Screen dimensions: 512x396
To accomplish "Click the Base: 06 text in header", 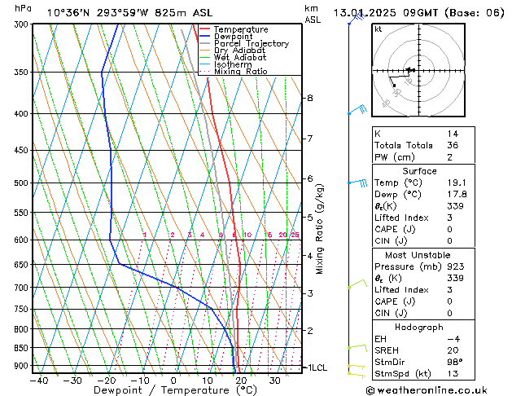I will tap(475, 13).
